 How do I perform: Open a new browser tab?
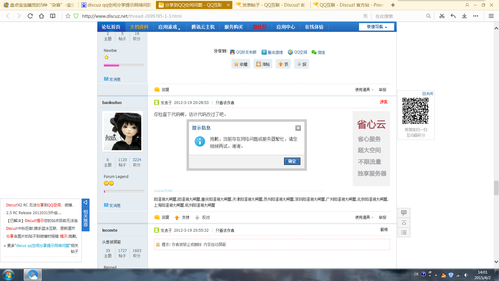coord(393,5)
